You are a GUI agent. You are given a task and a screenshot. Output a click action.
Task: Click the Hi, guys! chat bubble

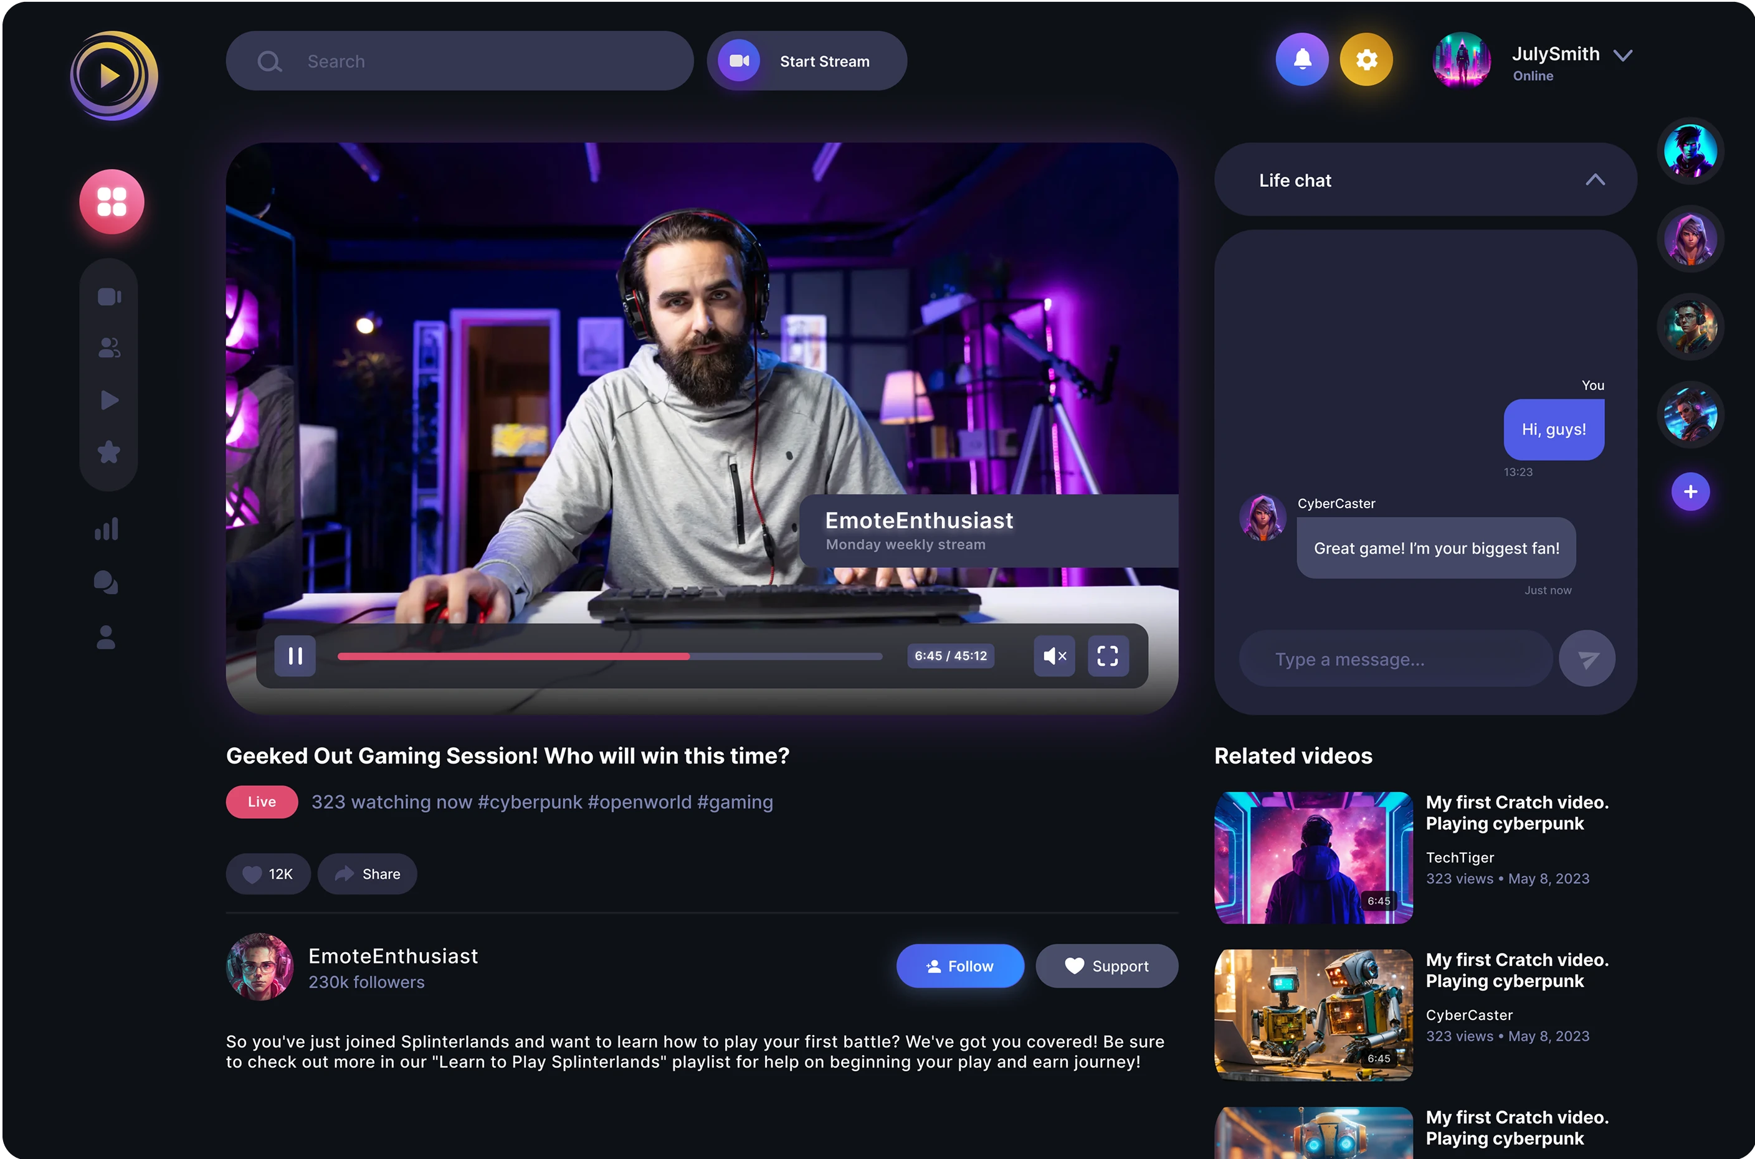[1553, 430]
